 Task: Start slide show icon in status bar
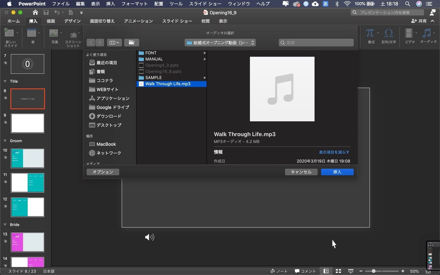351,271
